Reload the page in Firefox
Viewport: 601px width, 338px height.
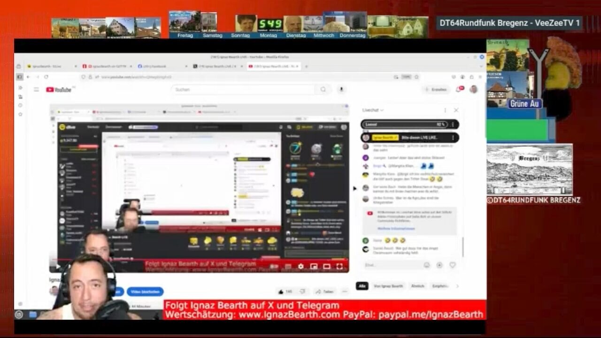coord(46,77)
